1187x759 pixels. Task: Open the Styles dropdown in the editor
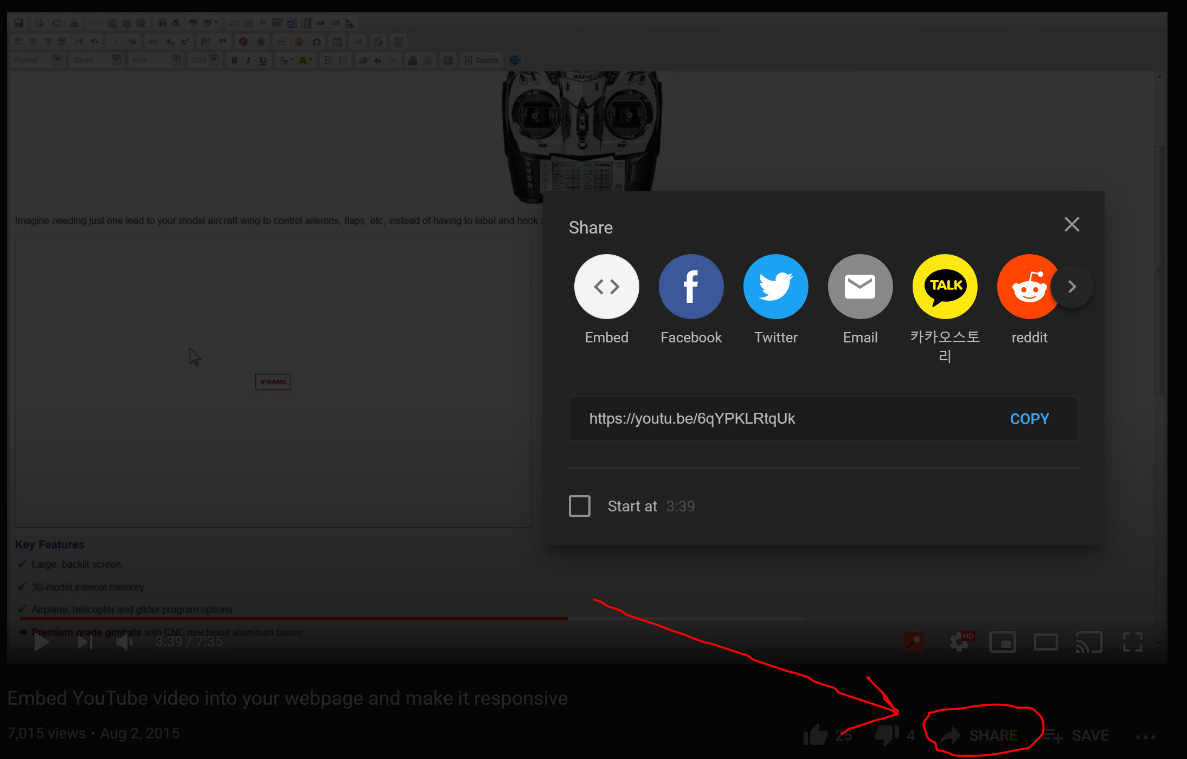(97, 60)
